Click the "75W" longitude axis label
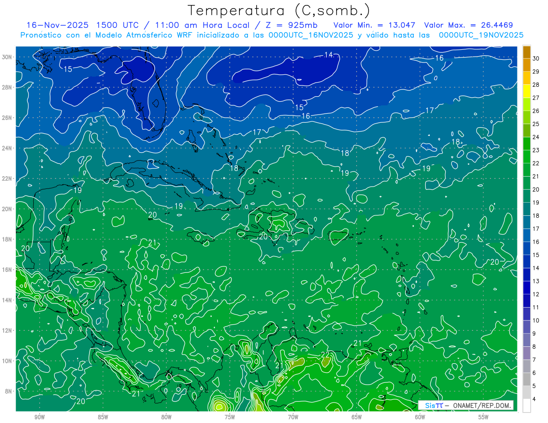Screen dimensions: 548x423 (x=230, y=417)
